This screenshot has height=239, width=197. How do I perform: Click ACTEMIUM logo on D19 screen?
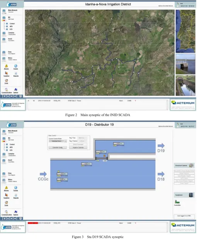(x=183, y=225)
